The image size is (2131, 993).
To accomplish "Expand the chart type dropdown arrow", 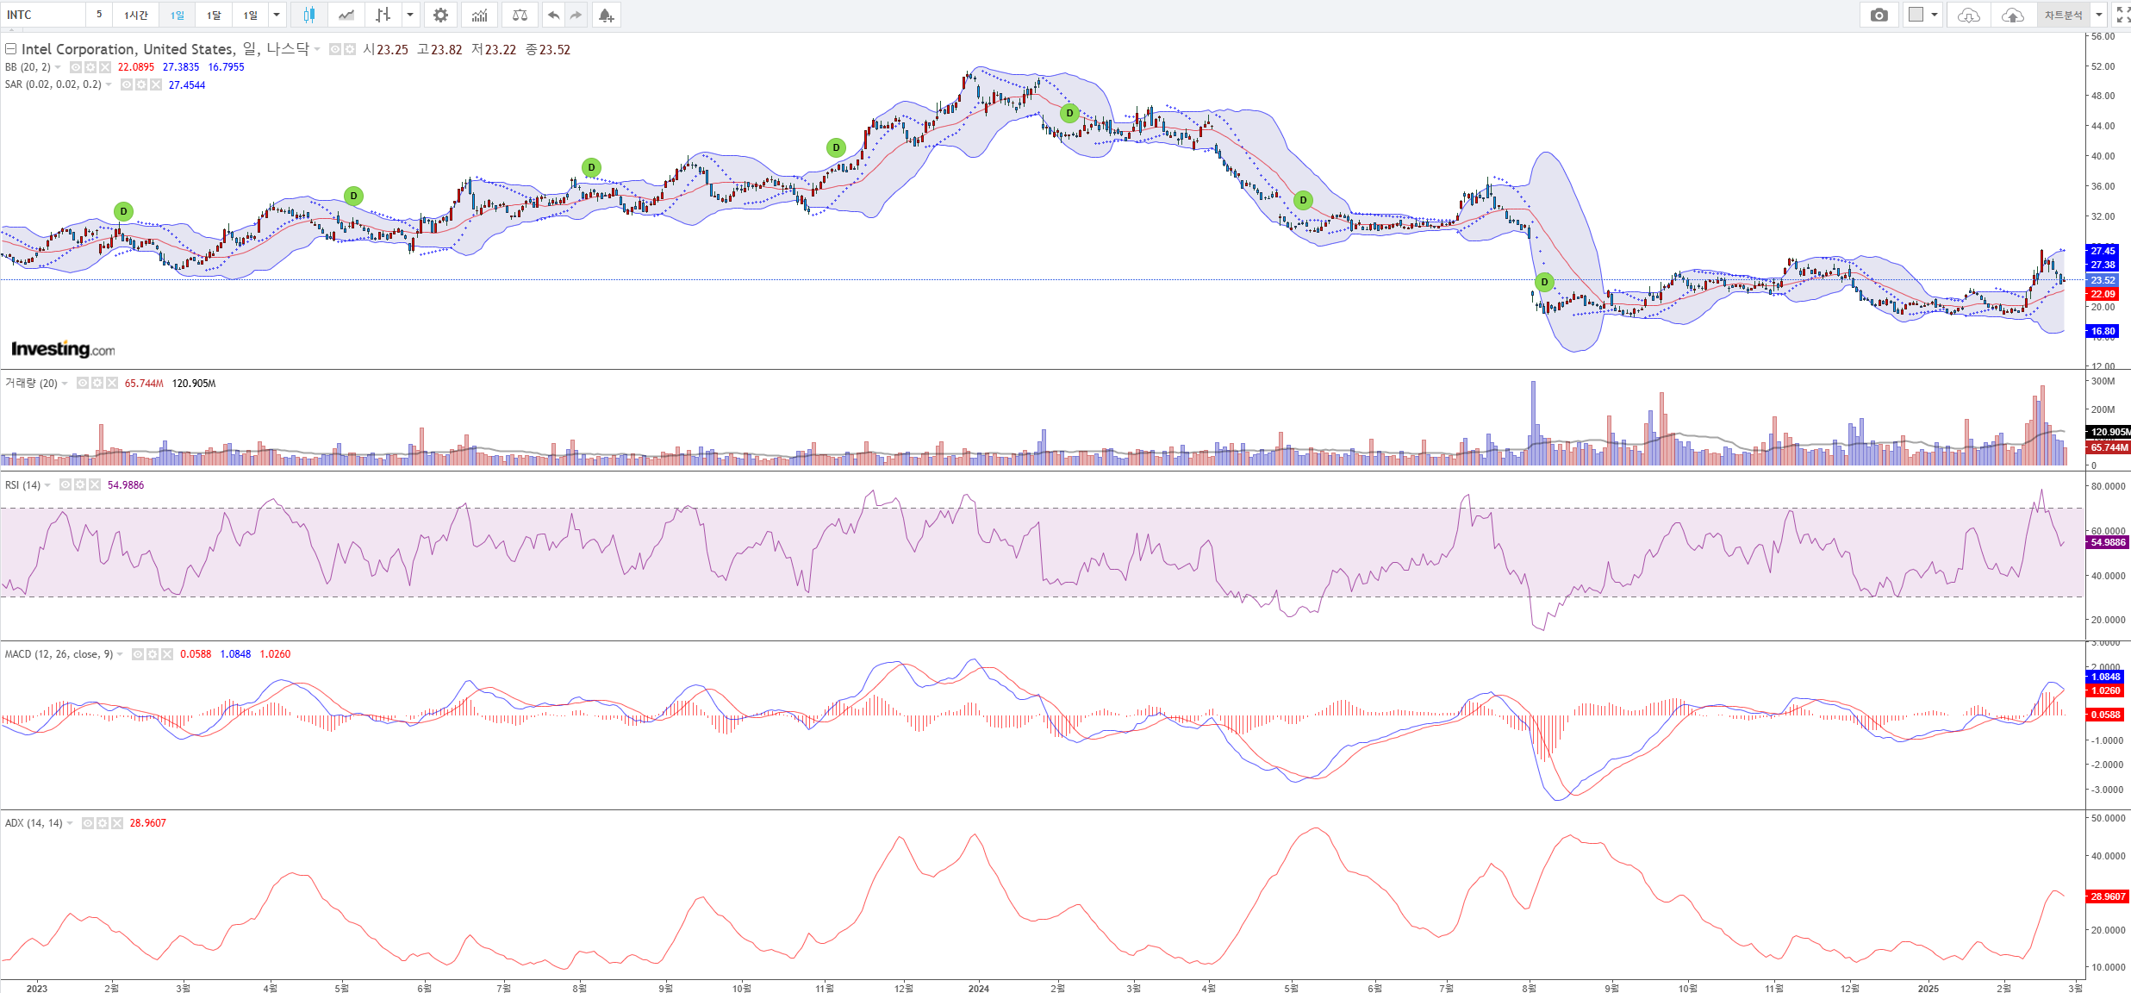I will (x=410, y=15).
